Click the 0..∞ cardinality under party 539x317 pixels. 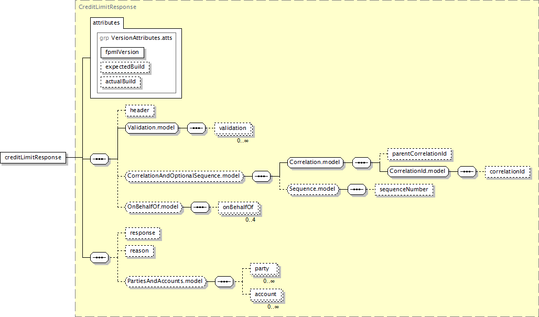click(x=269, y=281)
